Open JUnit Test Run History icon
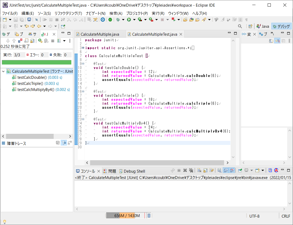 click(59, 41)
